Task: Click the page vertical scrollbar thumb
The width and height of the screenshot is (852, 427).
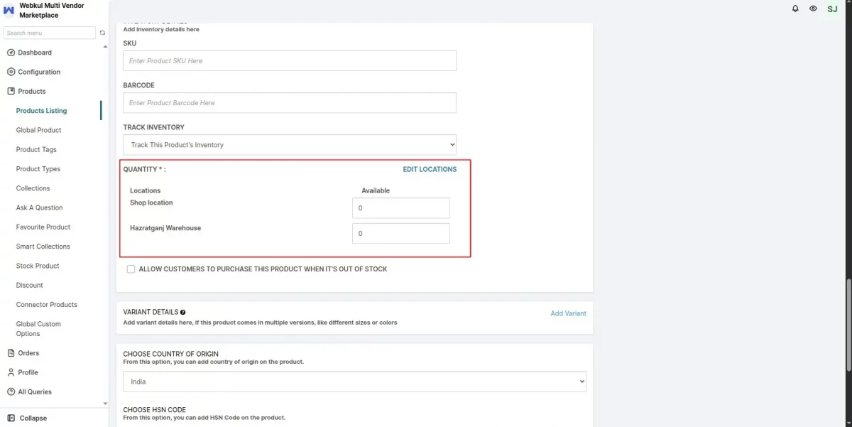Action: coord(848,325)
